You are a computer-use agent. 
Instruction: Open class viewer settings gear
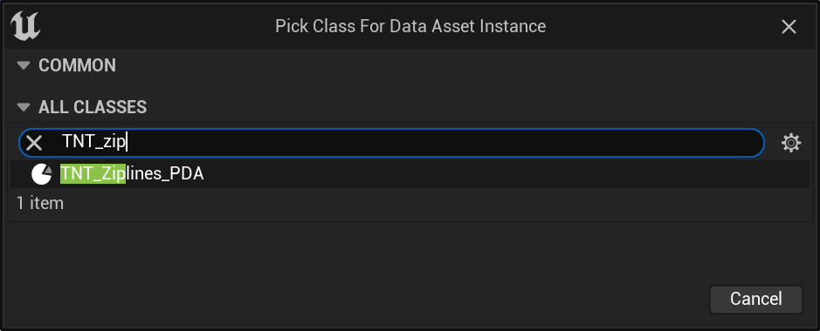(790, 142)
